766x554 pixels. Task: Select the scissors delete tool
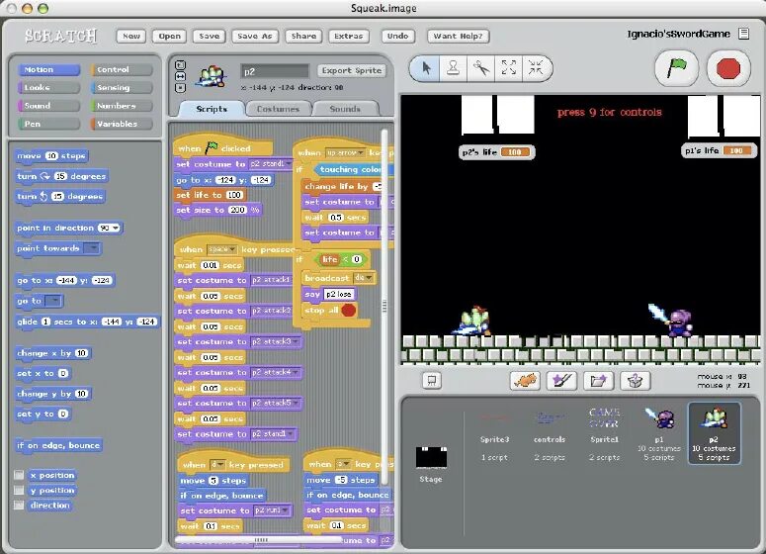(x=480, y=68)
